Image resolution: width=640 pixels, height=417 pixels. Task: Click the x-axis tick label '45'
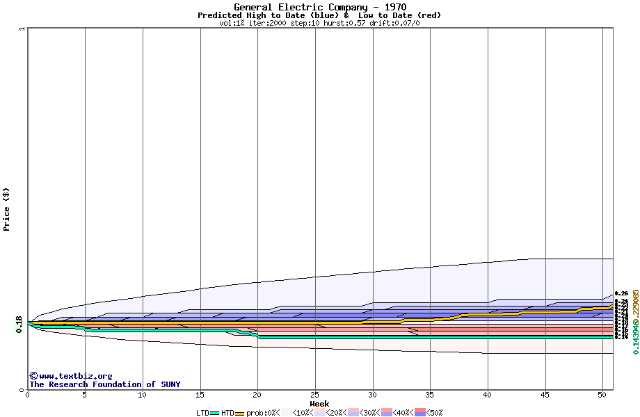click(545, 395)
